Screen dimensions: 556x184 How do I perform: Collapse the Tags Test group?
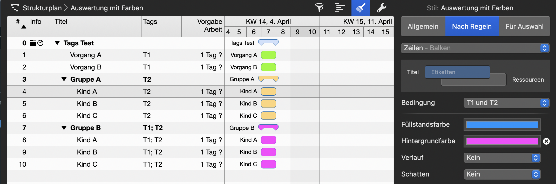pyautogui.click(x=57, y=43)
